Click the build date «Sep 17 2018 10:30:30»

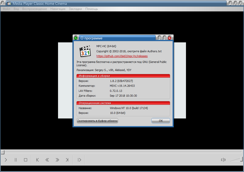pos(123,96)
